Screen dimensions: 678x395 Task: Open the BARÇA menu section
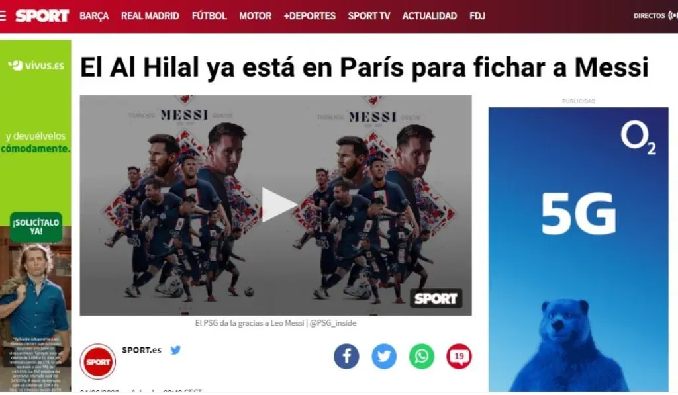94,16
